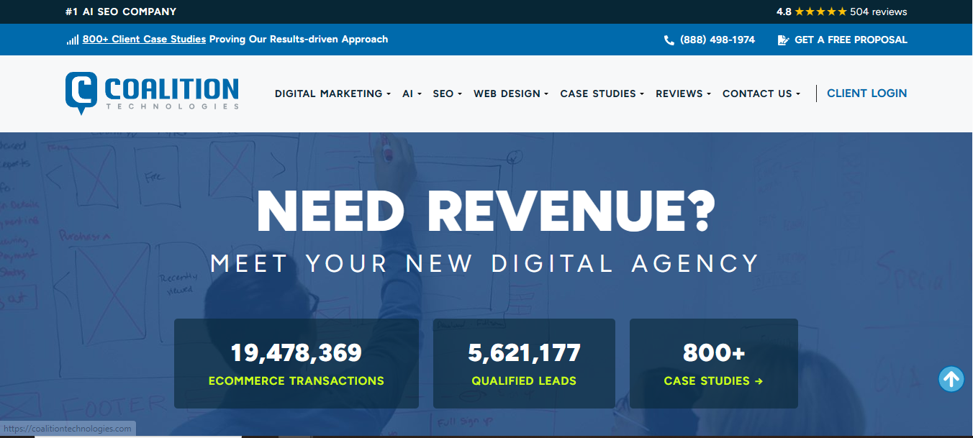This screenshot has height=438, width=973.
Task: Open the 800+ Case Studies card
Action: coord(714,364)
